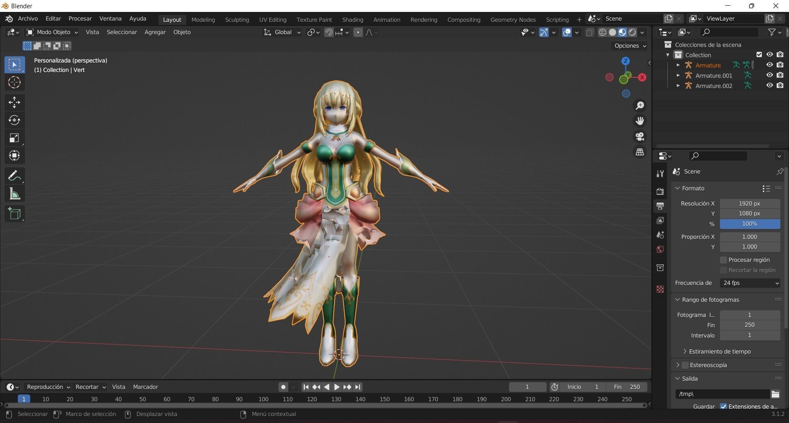Switch to wireframe viewport shading
The width and height of the screenshot is (789, 423).
coord(602,32)
